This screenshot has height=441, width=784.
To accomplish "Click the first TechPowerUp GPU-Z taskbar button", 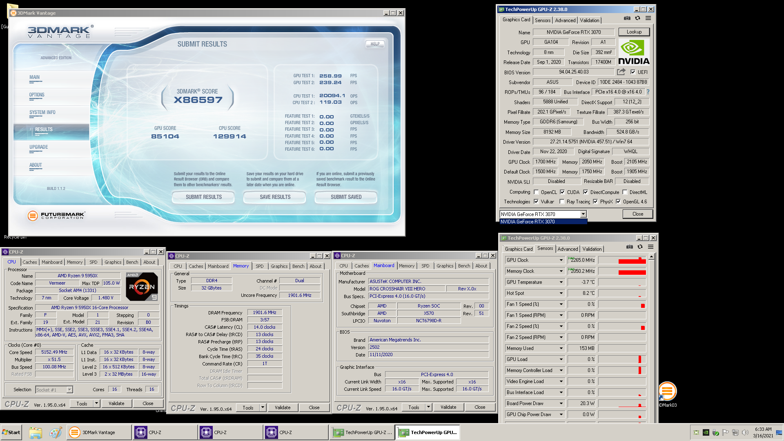I will tap(362, 432).
